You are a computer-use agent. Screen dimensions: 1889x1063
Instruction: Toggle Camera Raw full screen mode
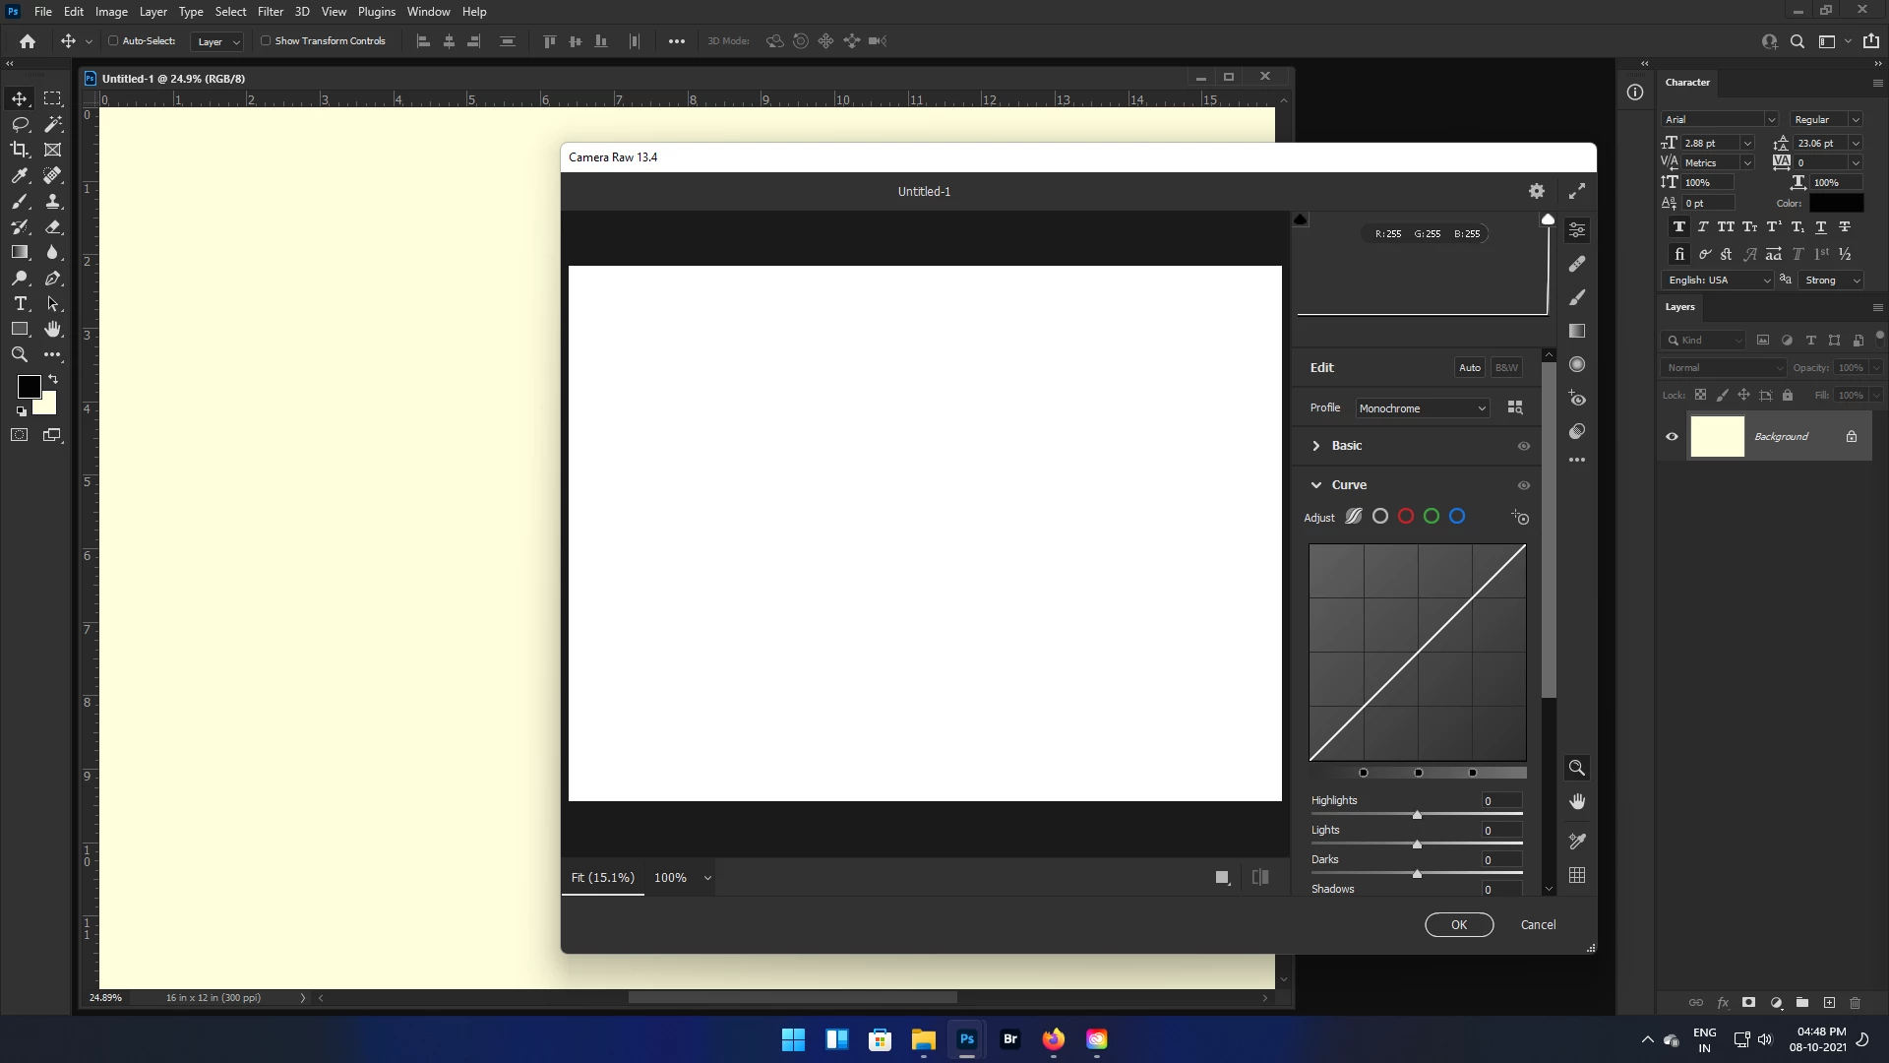tap(1577, 192)
